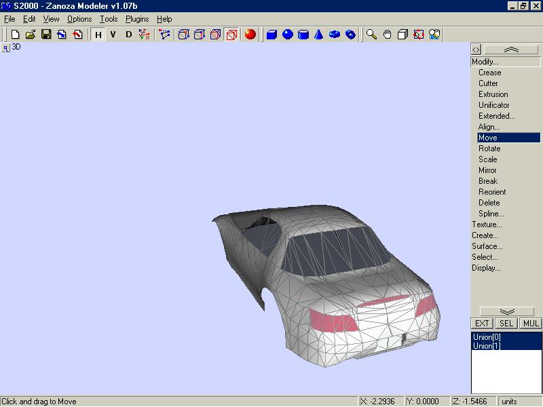Click the New file icon
The width and height of the screenshot is (543, 407).
pos(15,34)
